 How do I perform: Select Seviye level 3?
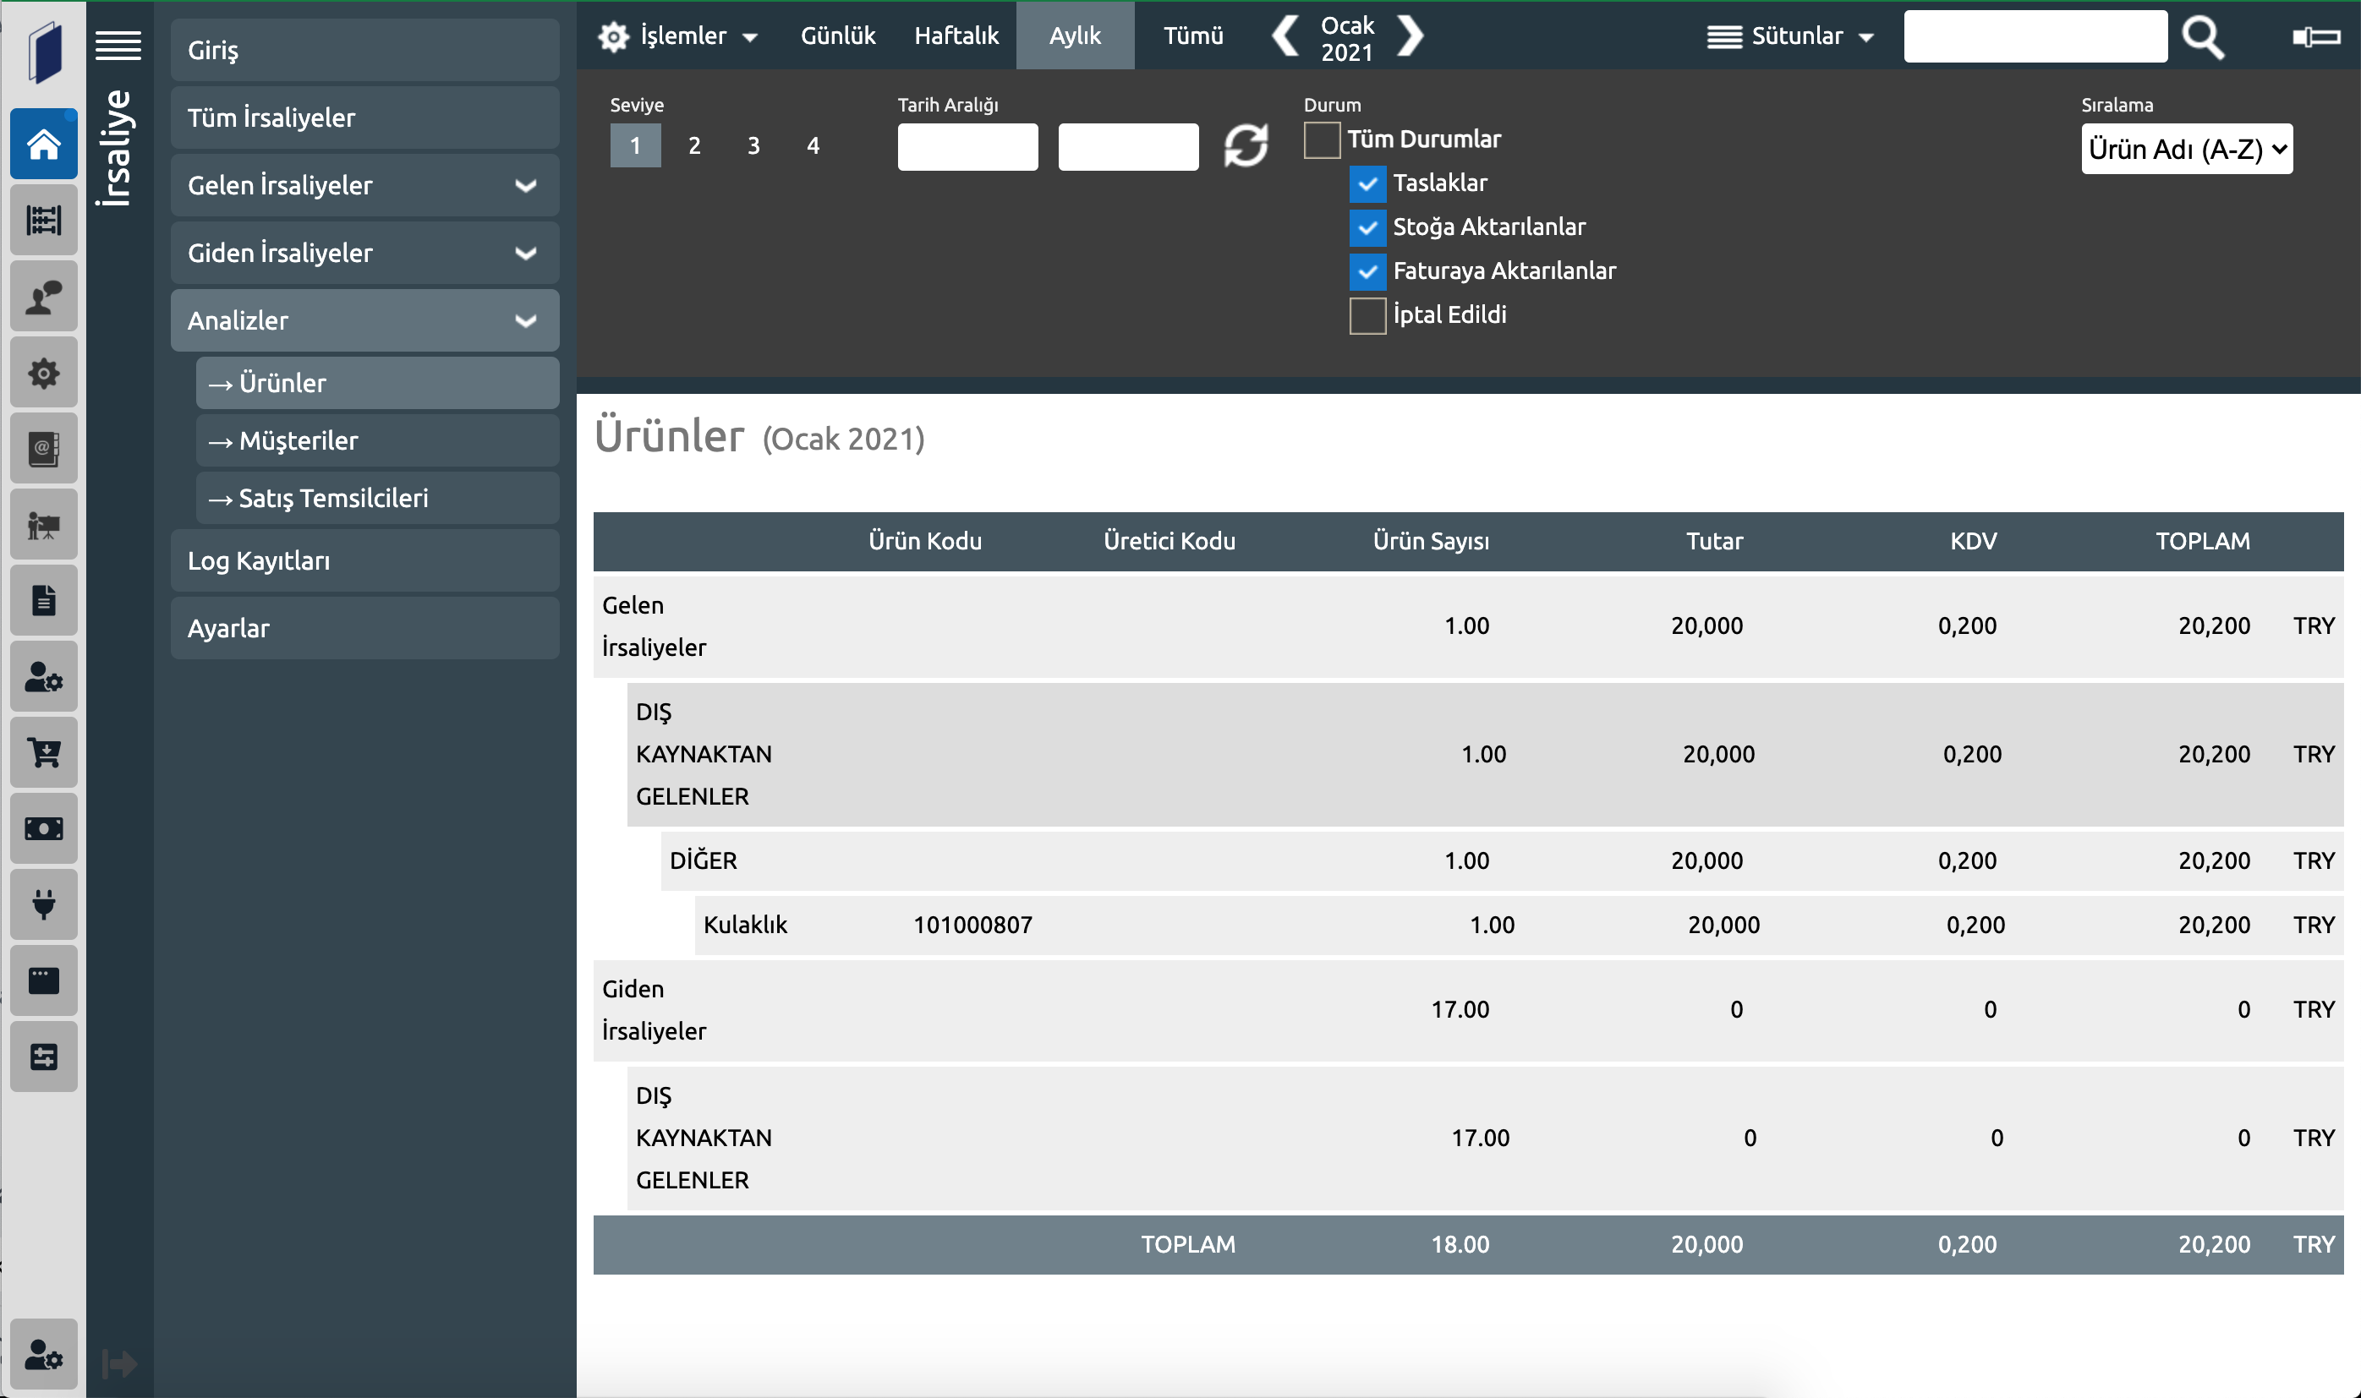point(753,146)
